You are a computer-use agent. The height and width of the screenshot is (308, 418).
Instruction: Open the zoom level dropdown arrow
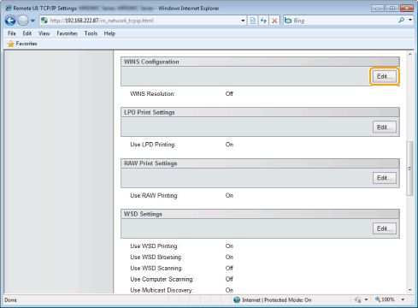[x=403, y=299]
